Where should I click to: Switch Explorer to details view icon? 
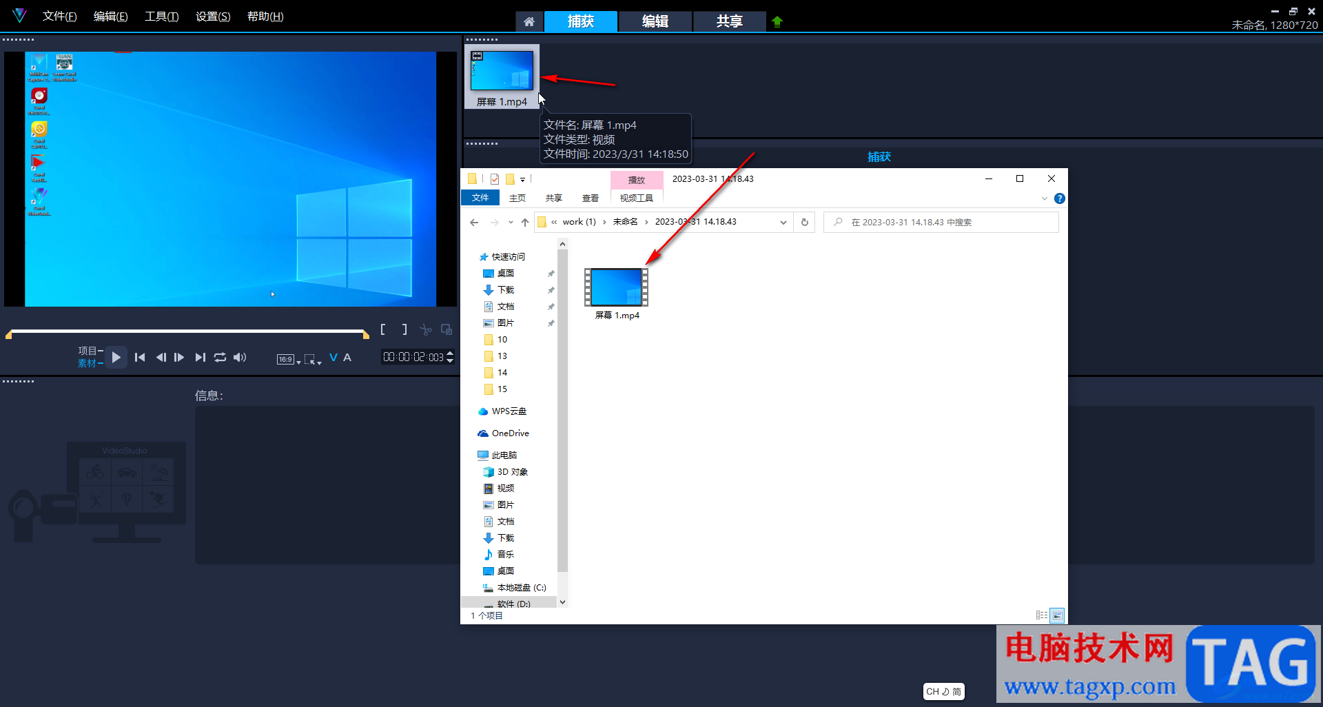[1042, 615]
